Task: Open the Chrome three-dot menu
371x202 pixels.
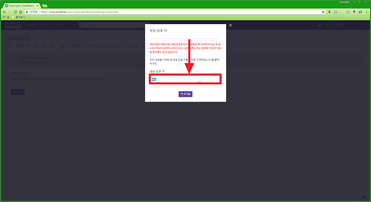Action: point(367,12)
